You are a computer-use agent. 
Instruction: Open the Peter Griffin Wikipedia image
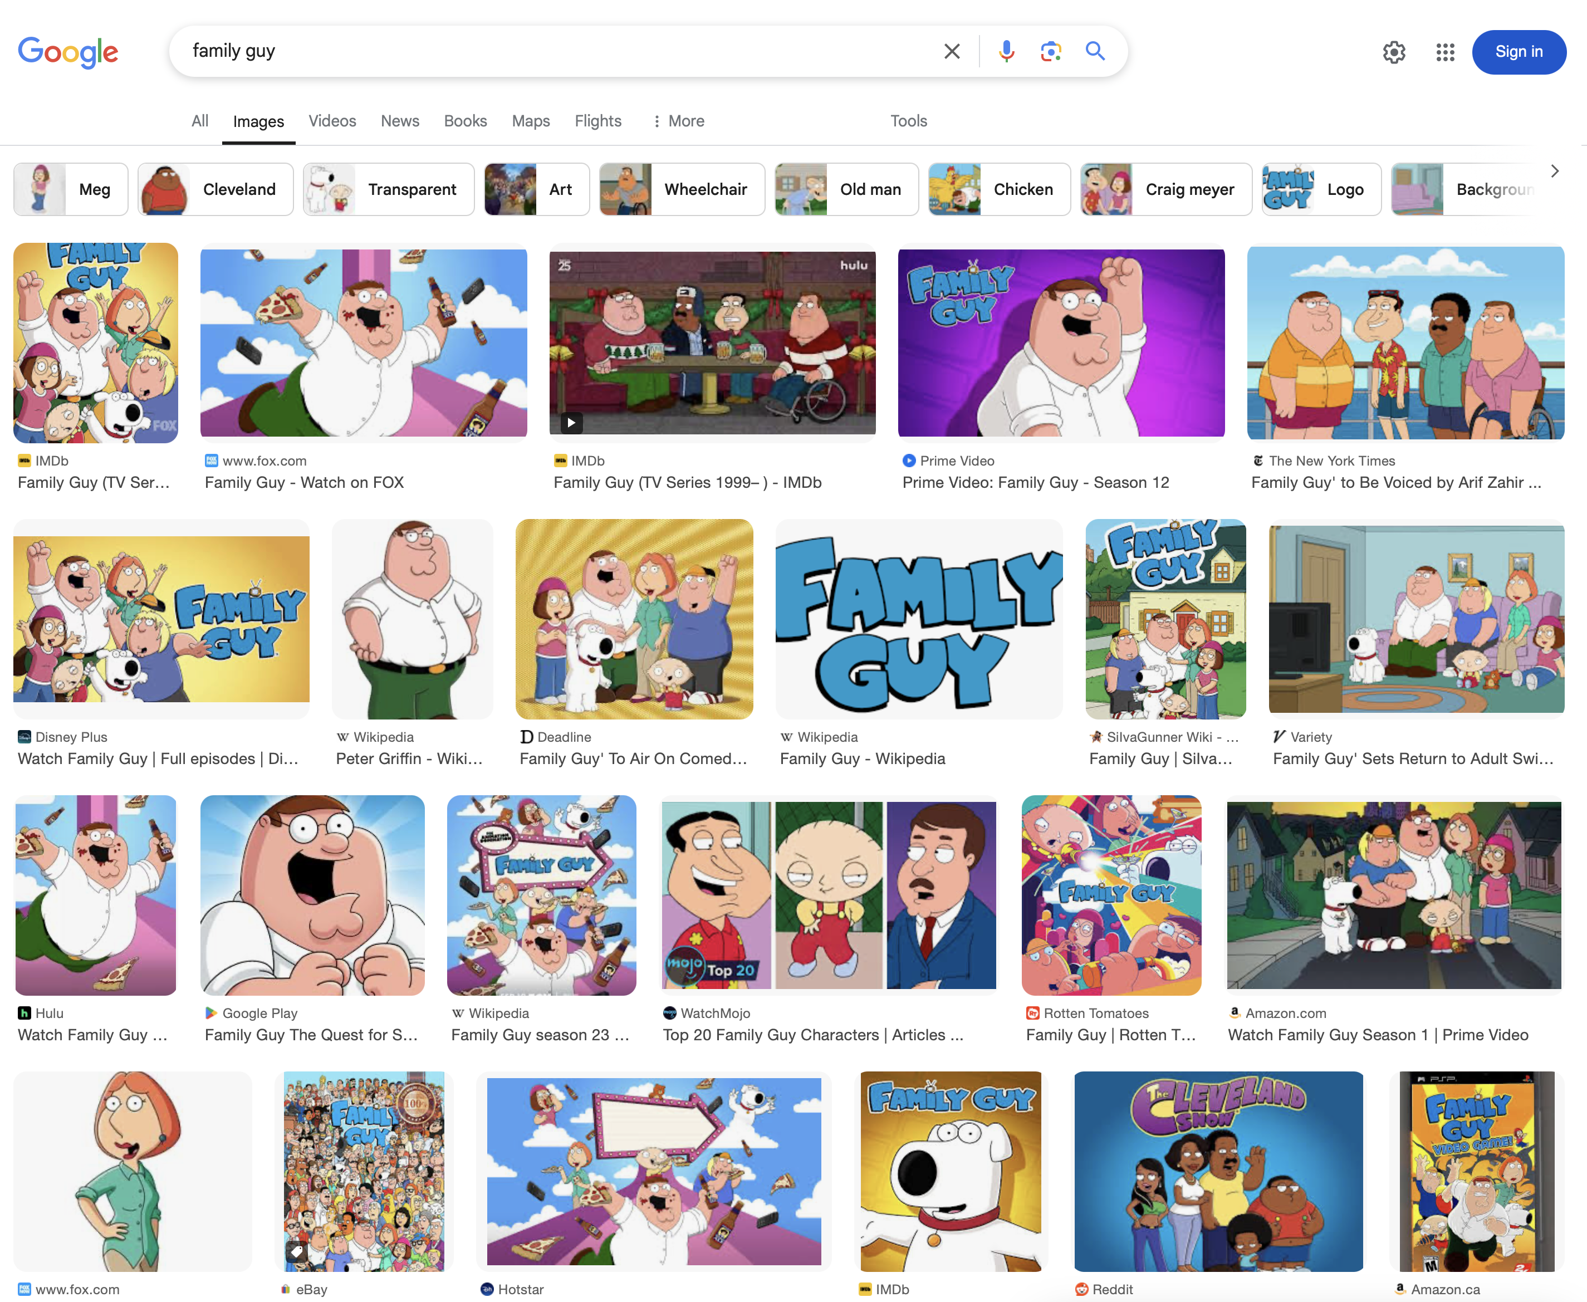click(412, 619)
